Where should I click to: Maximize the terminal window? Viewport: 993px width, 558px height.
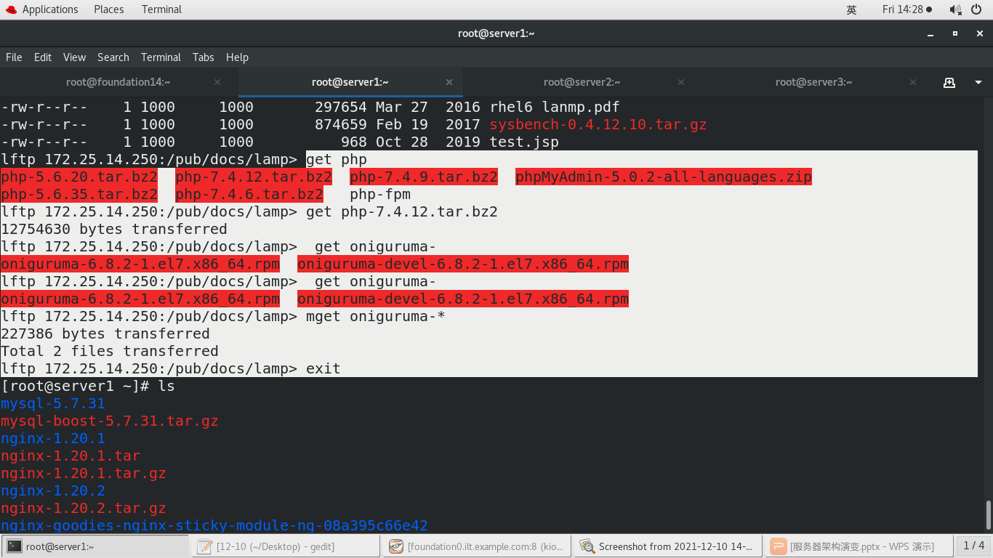(x=955, y=33)
